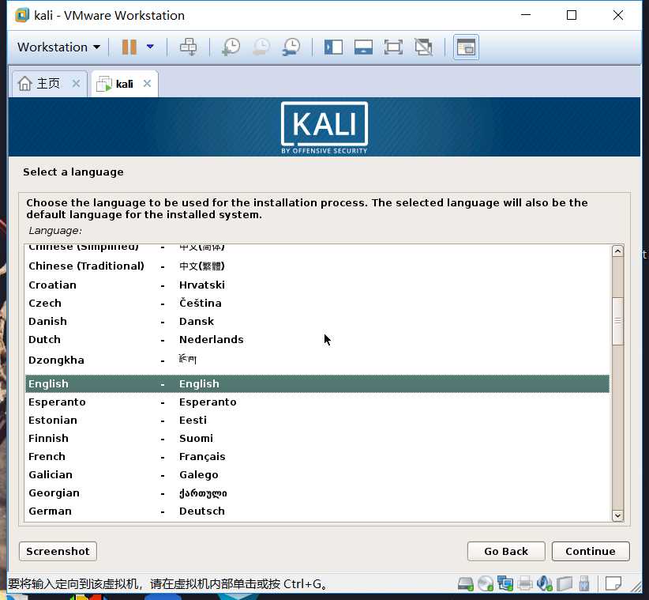649x600 pixels.
Task: Click the hard disk status icon
Action: pos(466,584)
